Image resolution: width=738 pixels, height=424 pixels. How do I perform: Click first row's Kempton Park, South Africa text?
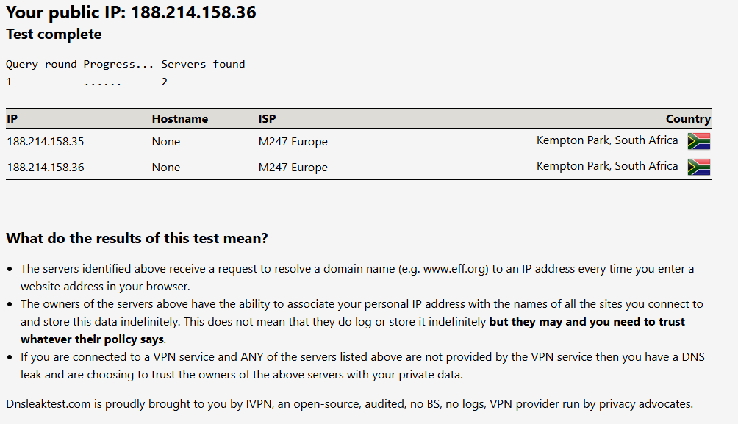pyautogui.click(x=607, y=140)
